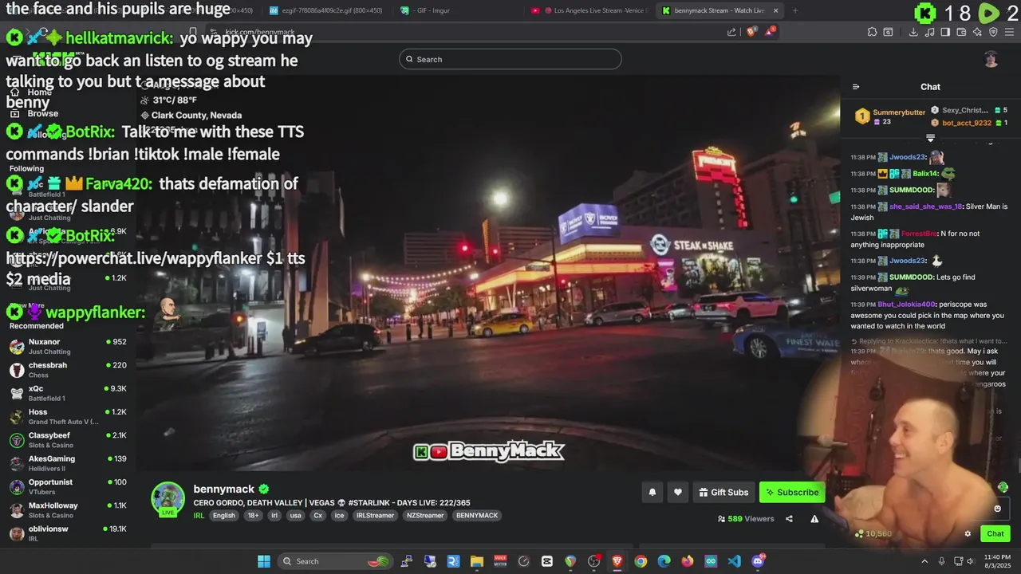Open the user profile avatar
1021x574 pixels.
pyautogui.click(x=991, y=59)
